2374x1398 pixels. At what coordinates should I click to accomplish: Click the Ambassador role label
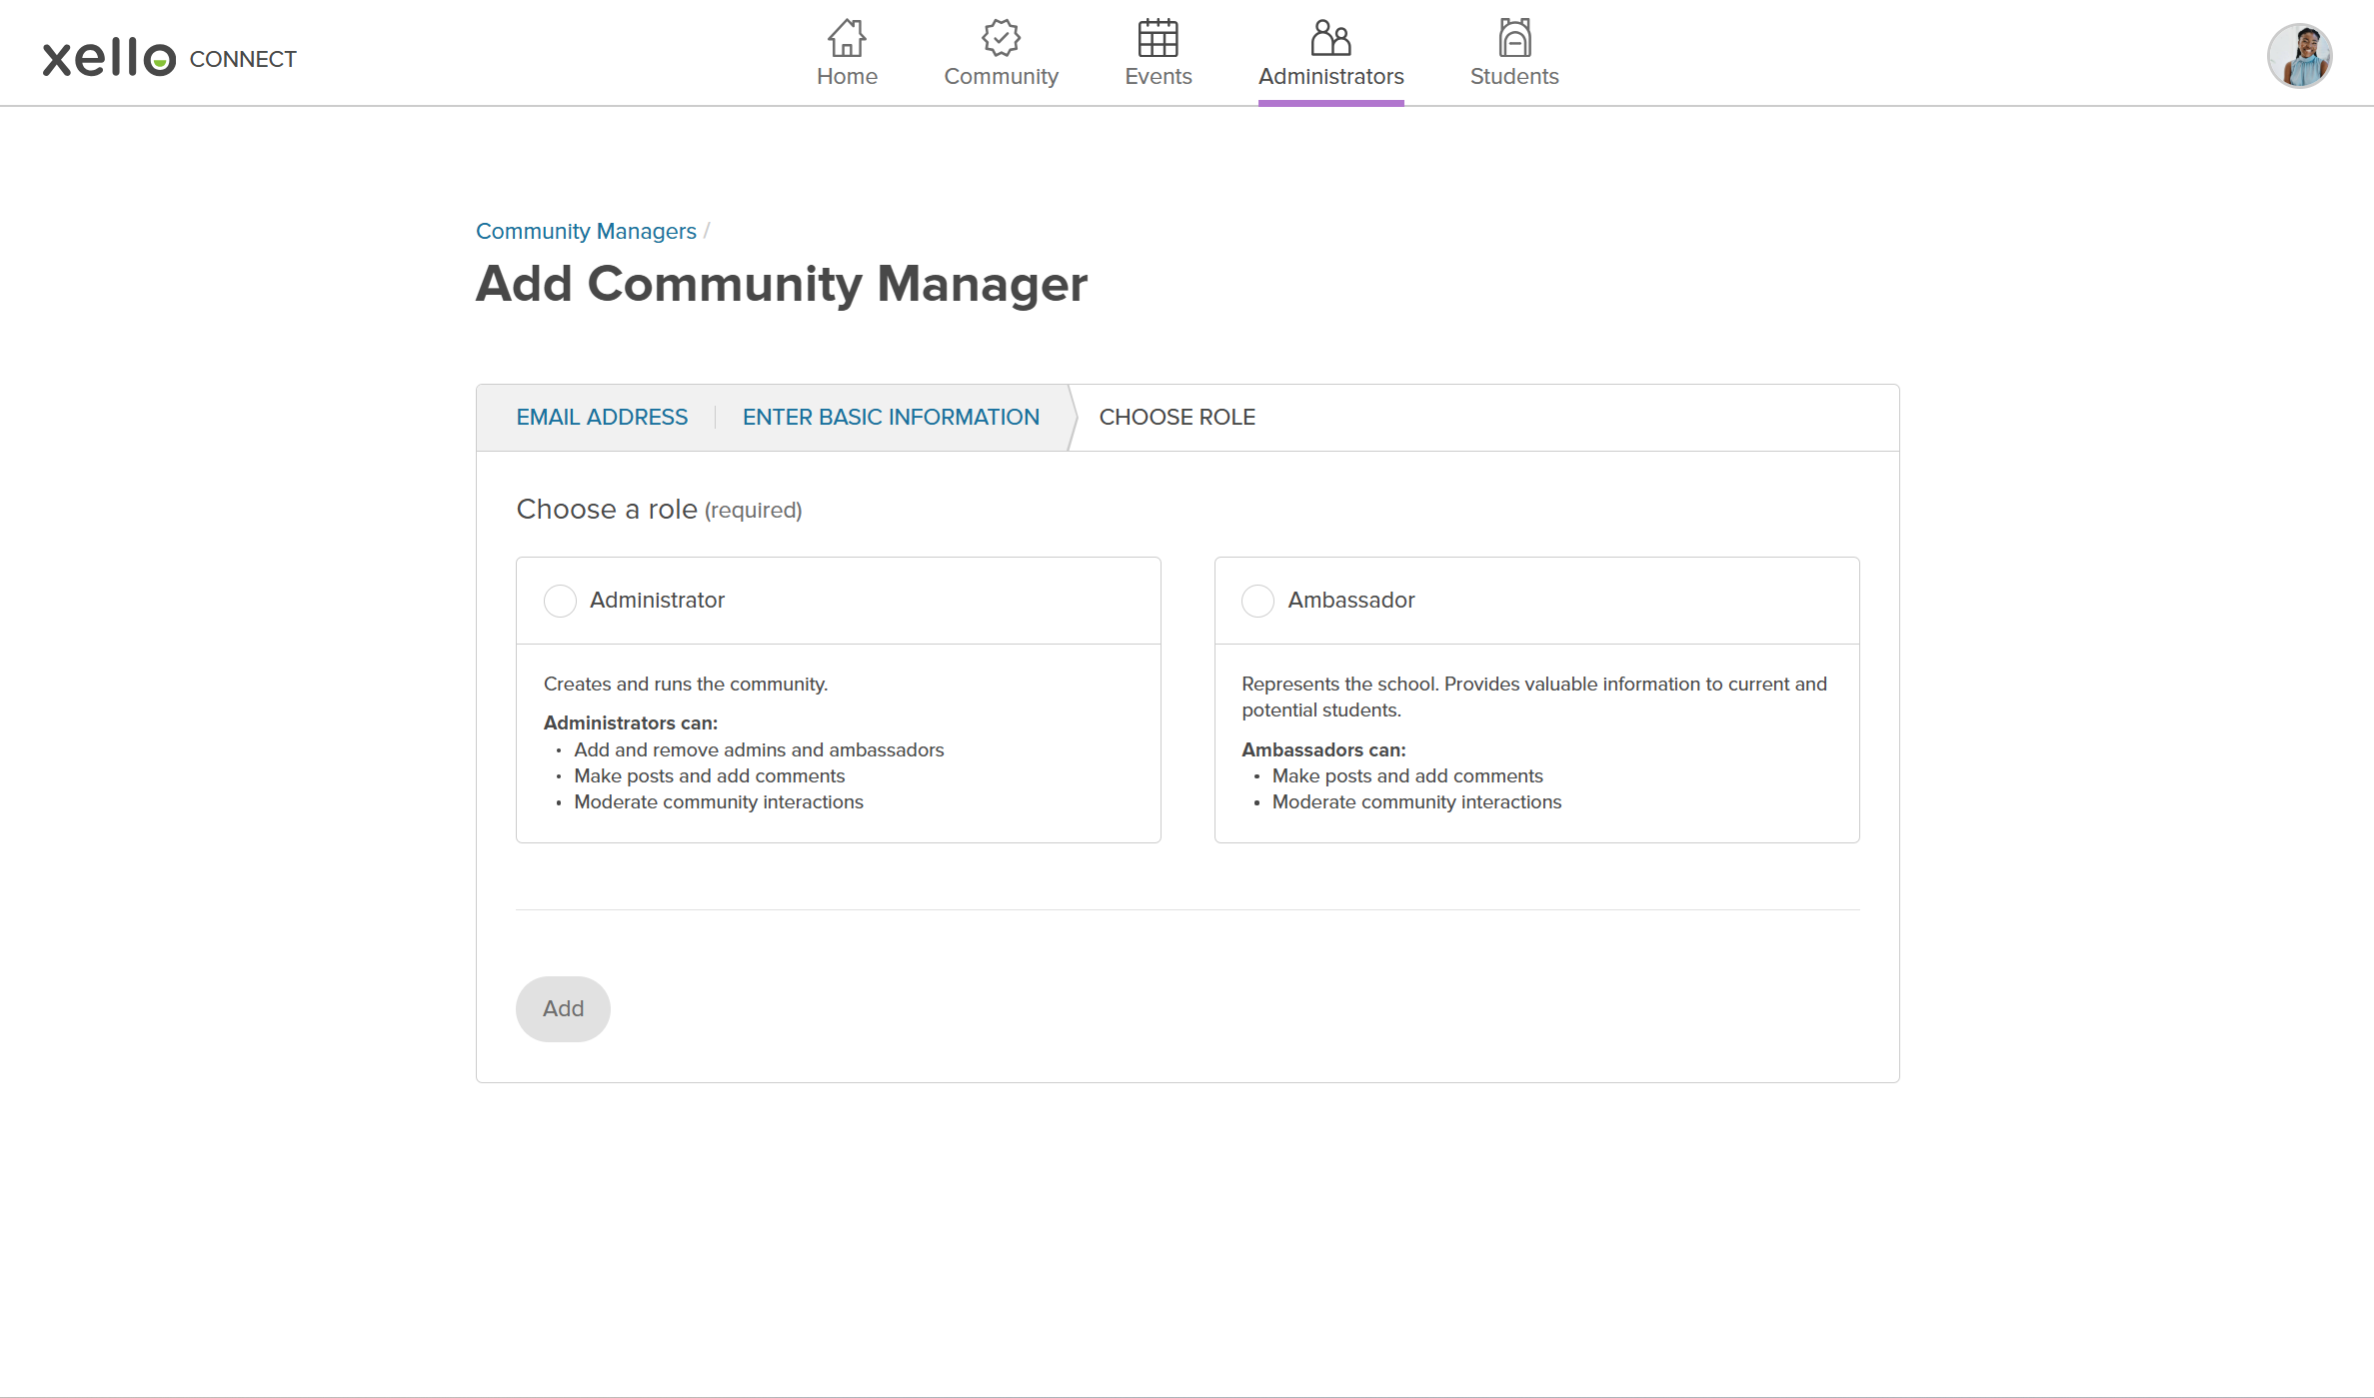[1350, 600]
